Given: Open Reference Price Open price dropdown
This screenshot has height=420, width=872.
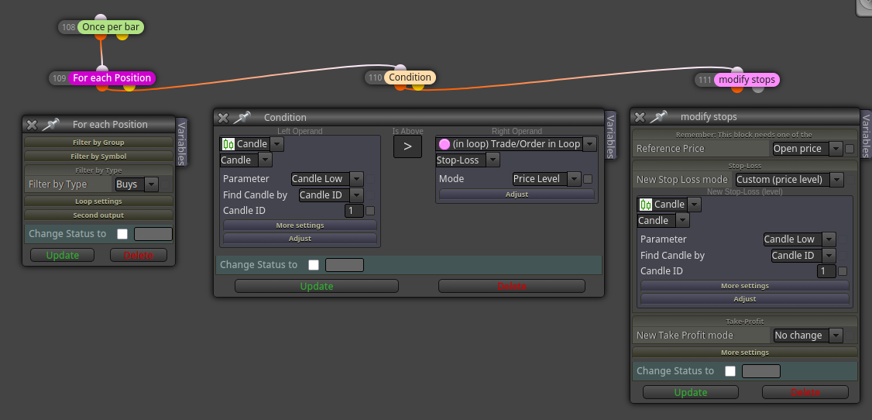Looking at the screenshot, I should coord(808,149).
